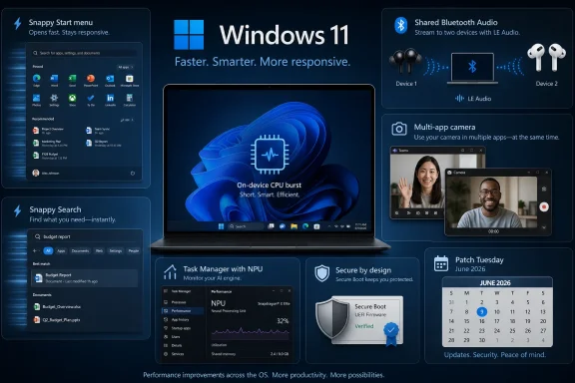The width and height of the screenshot is (575, 383).
Task: Open the pinned Outlook app
Action: [110, 79]
